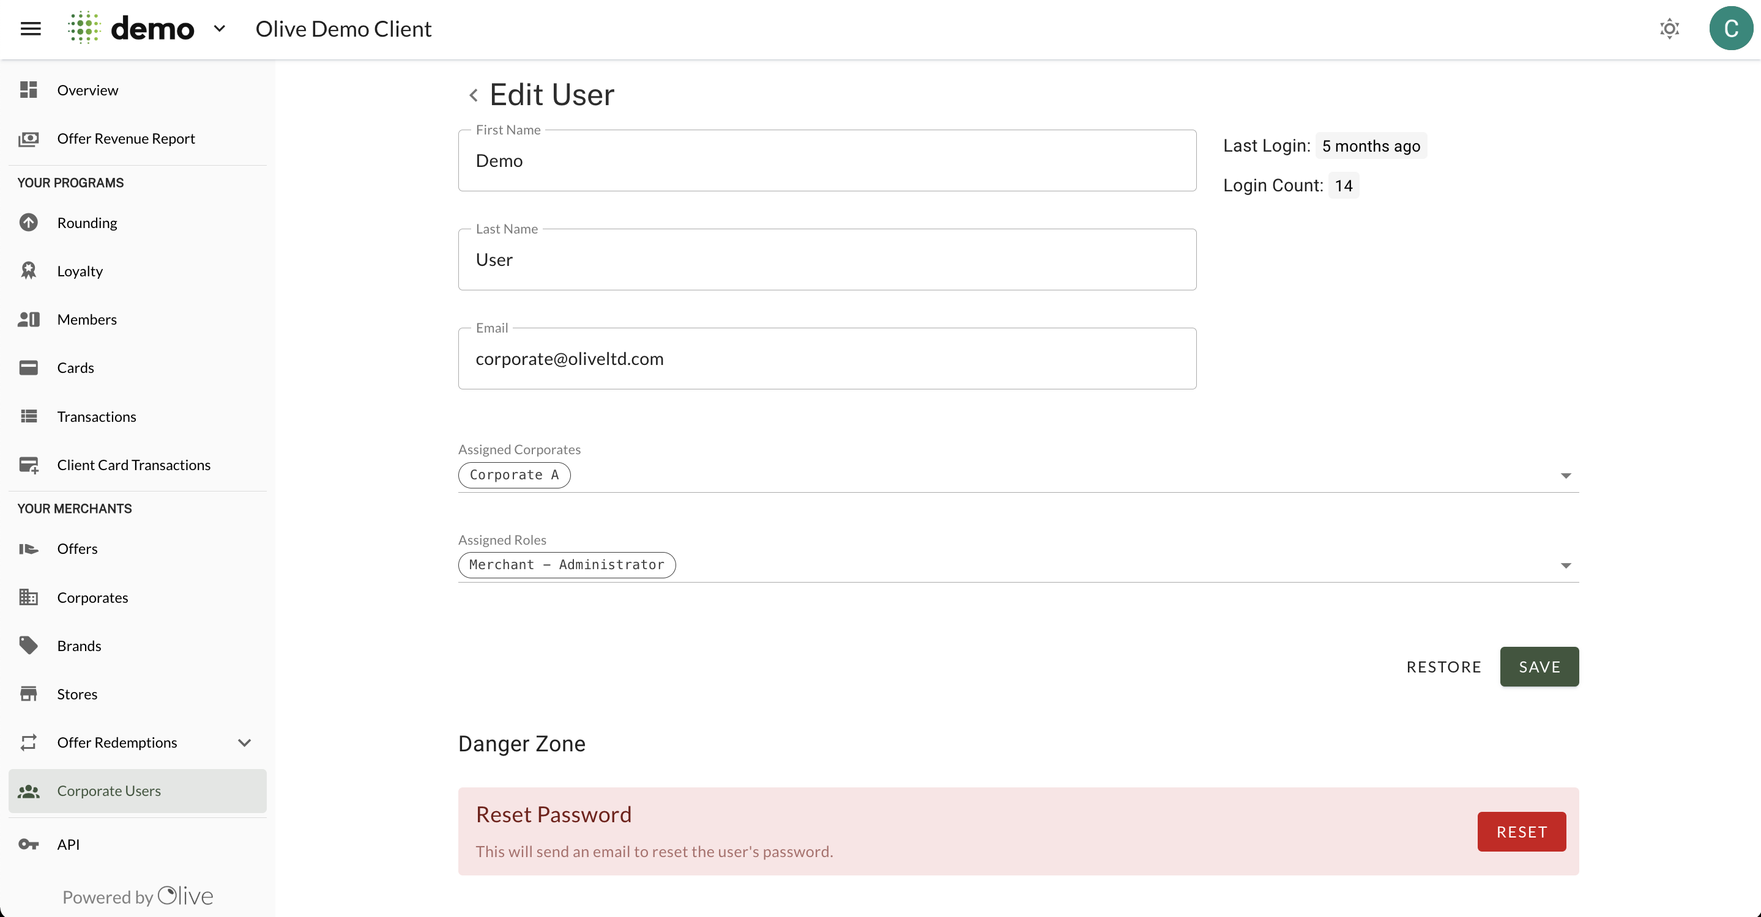Expand the client switcher chevron beside demo
Screen dimensions: 1761x917
click(220, 29)
